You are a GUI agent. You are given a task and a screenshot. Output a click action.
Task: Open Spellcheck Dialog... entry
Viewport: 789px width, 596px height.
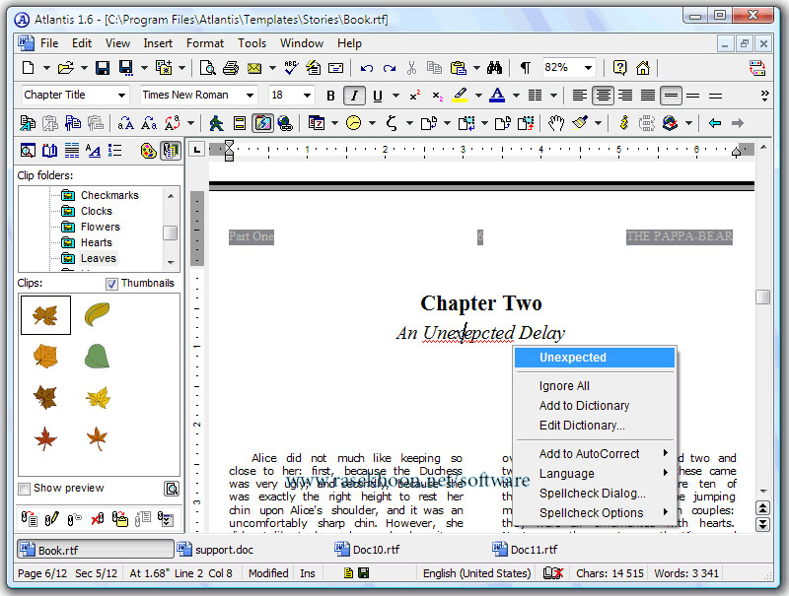click(595, 494)
